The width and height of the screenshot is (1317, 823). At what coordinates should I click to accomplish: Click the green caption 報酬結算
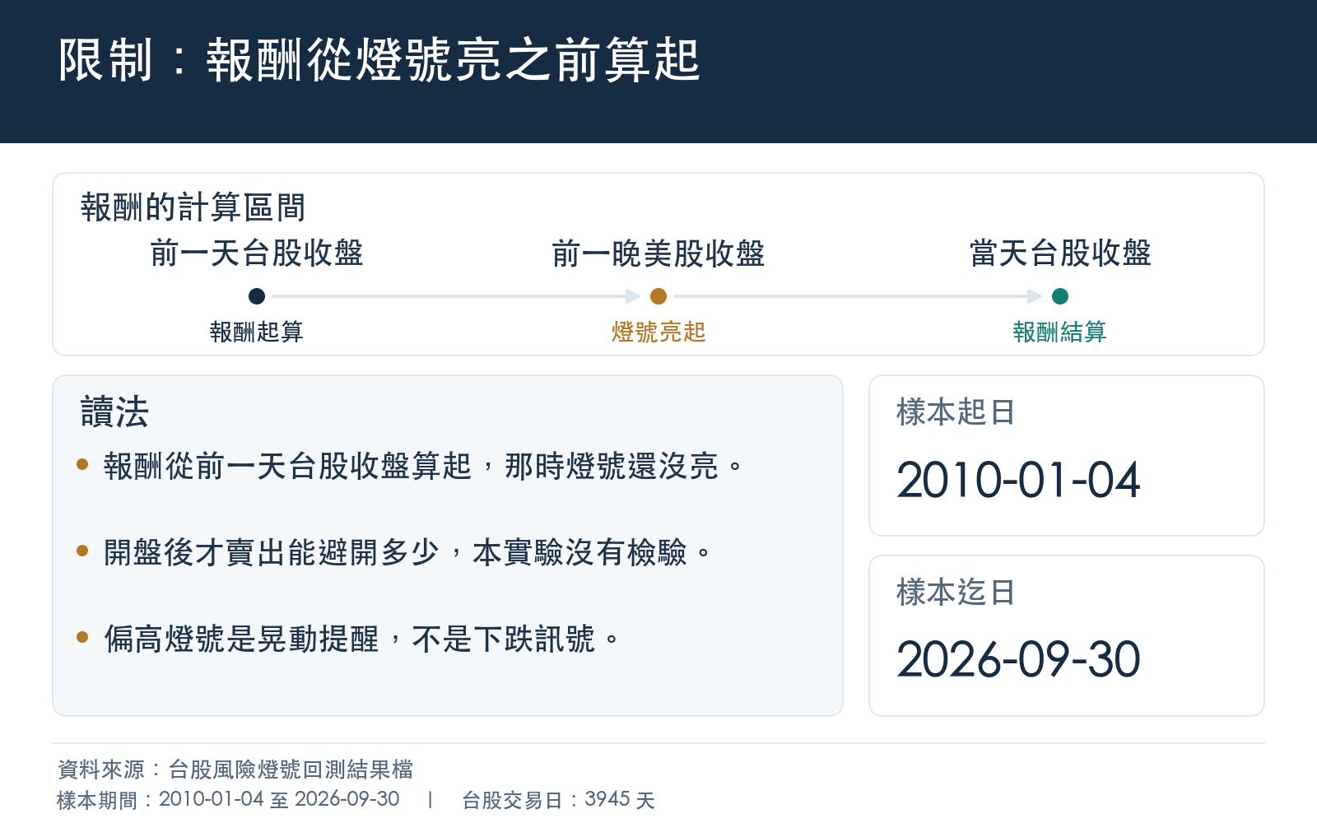(1060, 332)
